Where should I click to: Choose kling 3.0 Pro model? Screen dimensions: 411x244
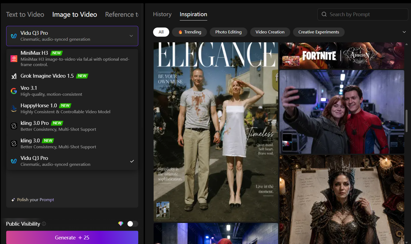[x=72, y=126]
